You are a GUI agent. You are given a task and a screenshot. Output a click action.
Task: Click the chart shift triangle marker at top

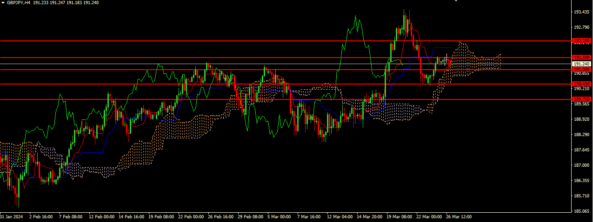point(456,1)
